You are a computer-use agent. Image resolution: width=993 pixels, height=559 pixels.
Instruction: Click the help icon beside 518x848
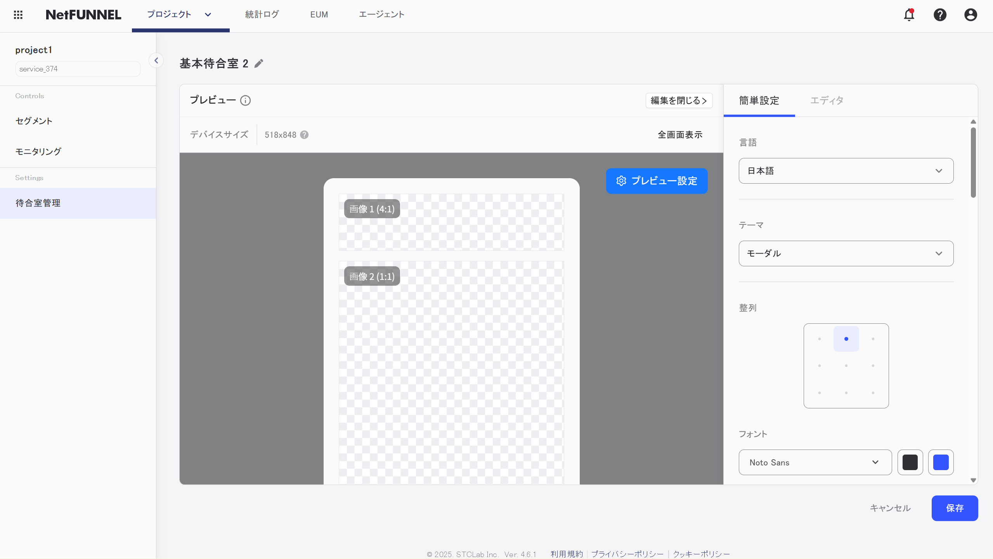[304, 134]
